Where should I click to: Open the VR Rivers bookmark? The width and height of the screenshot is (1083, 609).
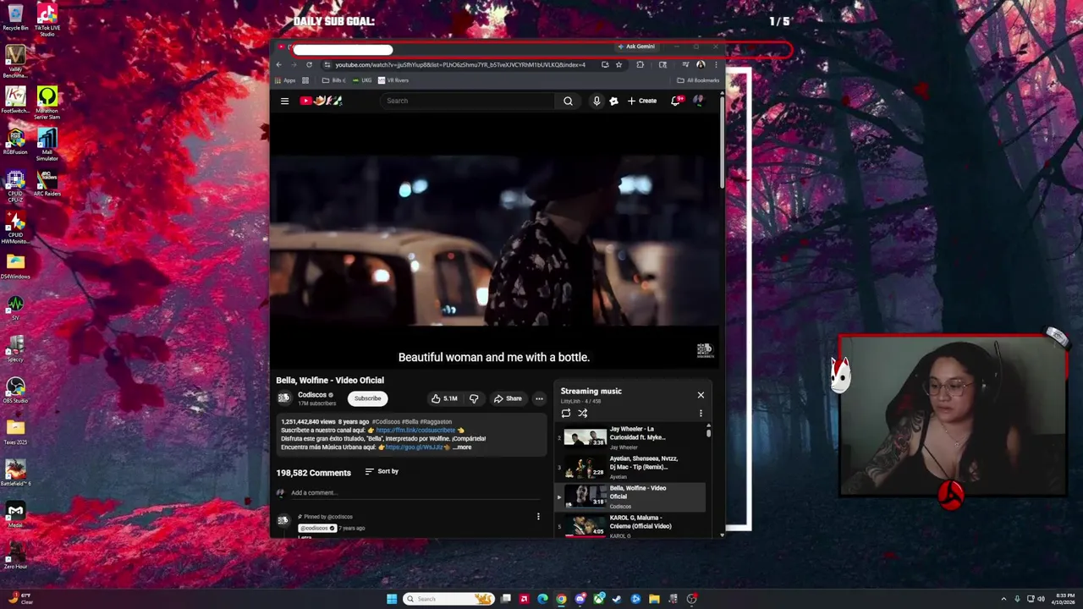pyautogui.click(x=393, y=80)
